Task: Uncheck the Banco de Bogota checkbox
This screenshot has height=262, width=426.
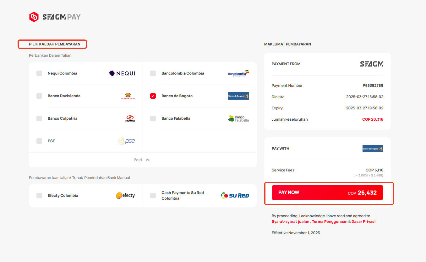Action: 153,96
